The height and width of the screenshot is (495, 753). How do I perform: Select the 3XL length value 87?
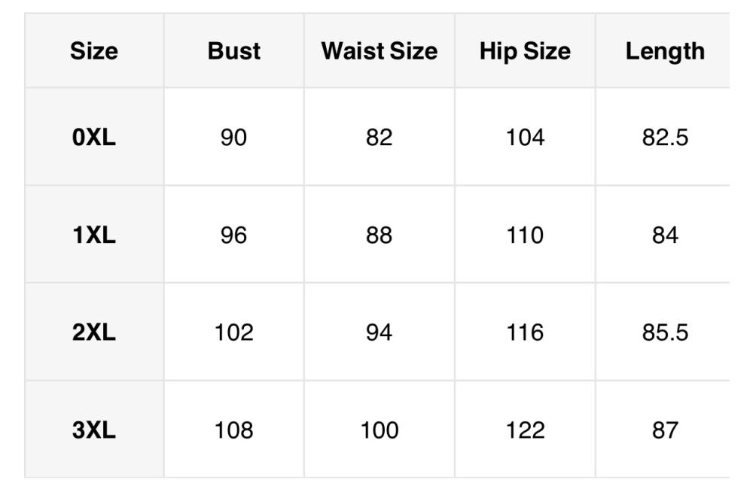(665, 430)
